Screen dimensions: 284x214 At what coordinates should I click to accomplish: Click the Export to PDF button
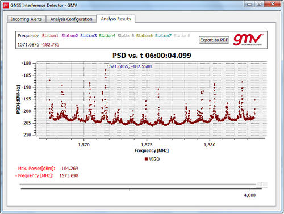[x=214, y=40]
